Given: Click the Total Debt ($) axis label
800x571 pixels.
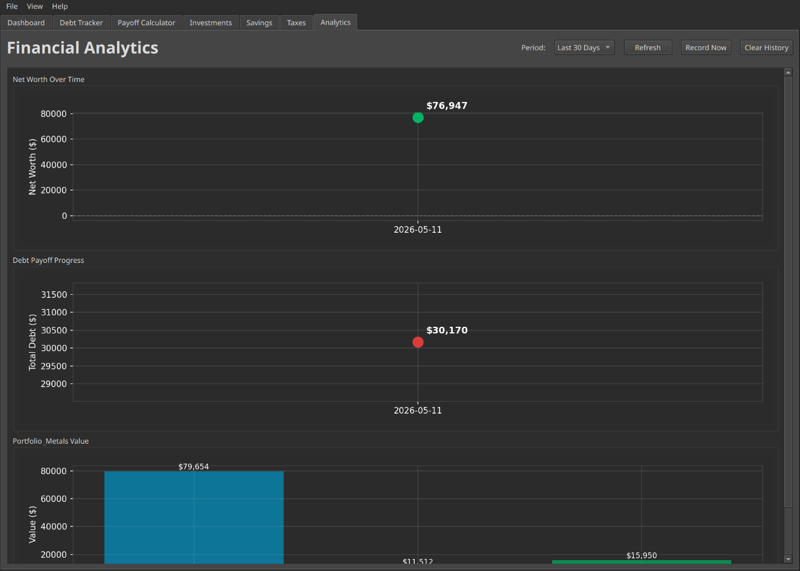Looking at the screenshot, I should click(33, 342).
